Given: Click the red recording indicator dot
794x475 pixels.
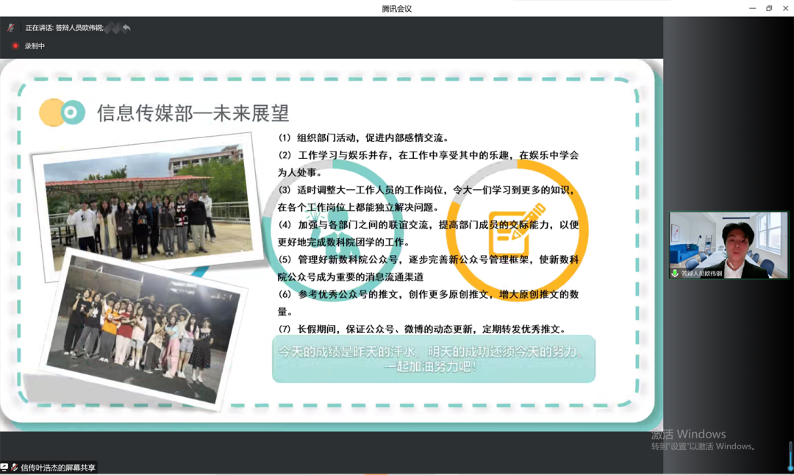Looking at the screenshot, I should pyautogui.click(x=15, y=46).
